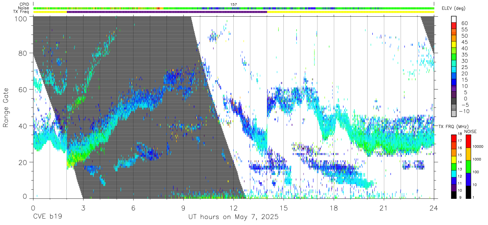The image size is (488, 225).
Task: Click the y-axis tick label '20'
Action: click(x=23, y=162)
